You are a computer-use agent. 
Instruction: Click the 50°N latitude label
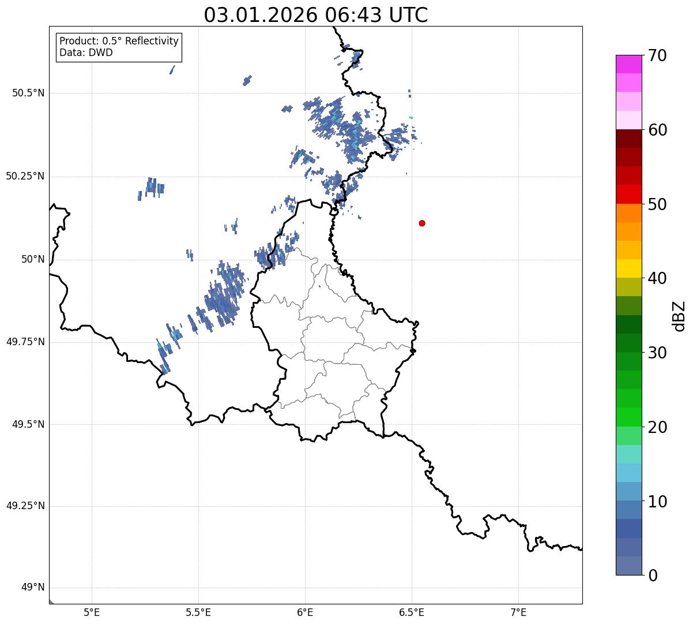coord(32,259)
